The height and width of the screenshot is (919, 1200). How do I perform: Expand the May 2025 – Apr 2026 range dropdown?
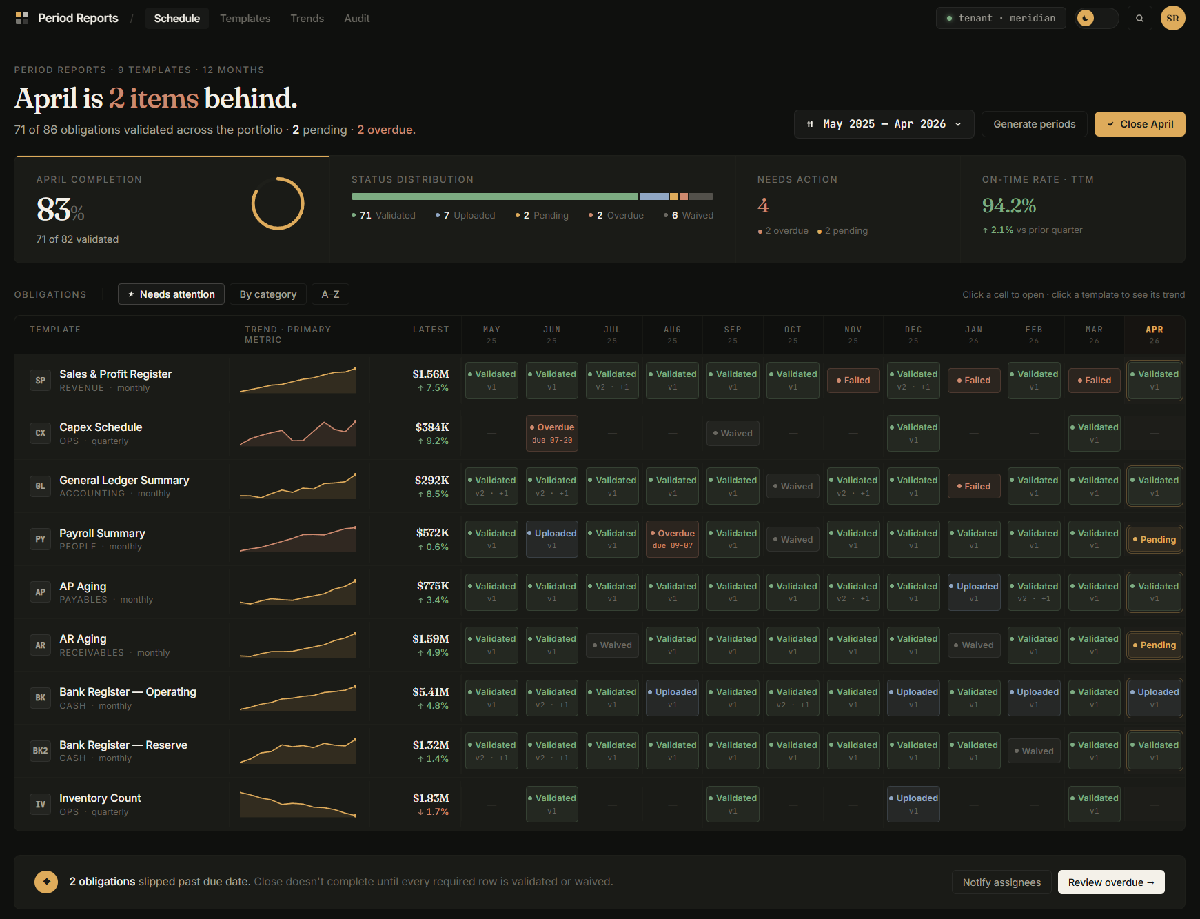tap(884, 124)
